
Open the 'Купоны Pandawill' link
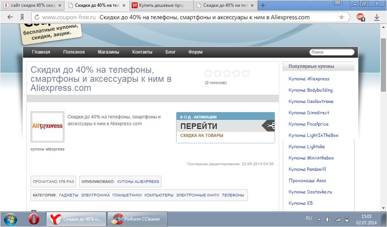pyautogui.click(x=307, y=169)
